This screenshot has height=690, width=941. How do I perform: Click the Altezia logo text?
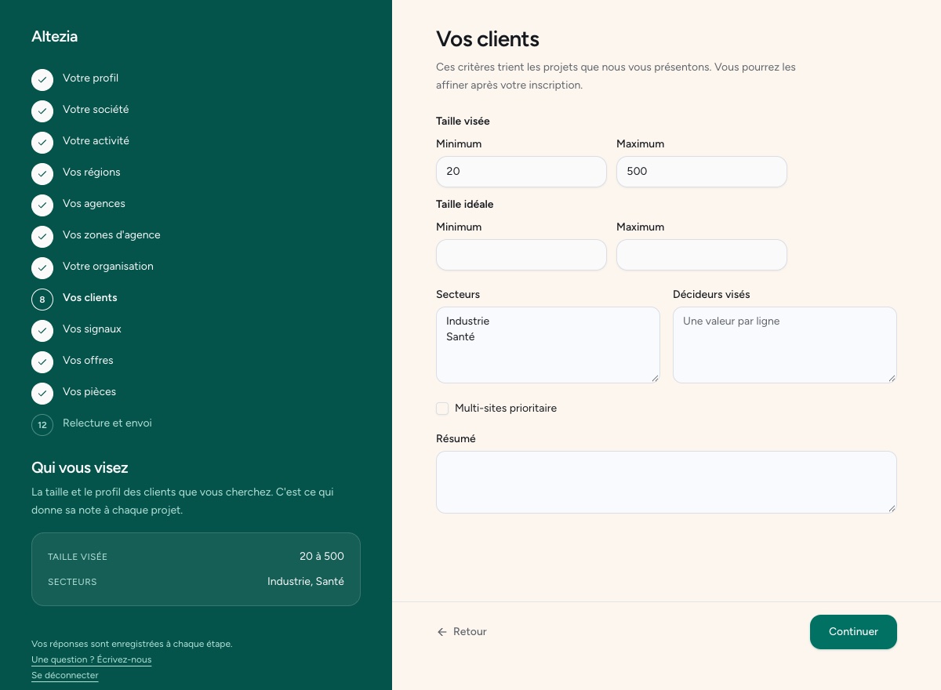pos(54,36)
